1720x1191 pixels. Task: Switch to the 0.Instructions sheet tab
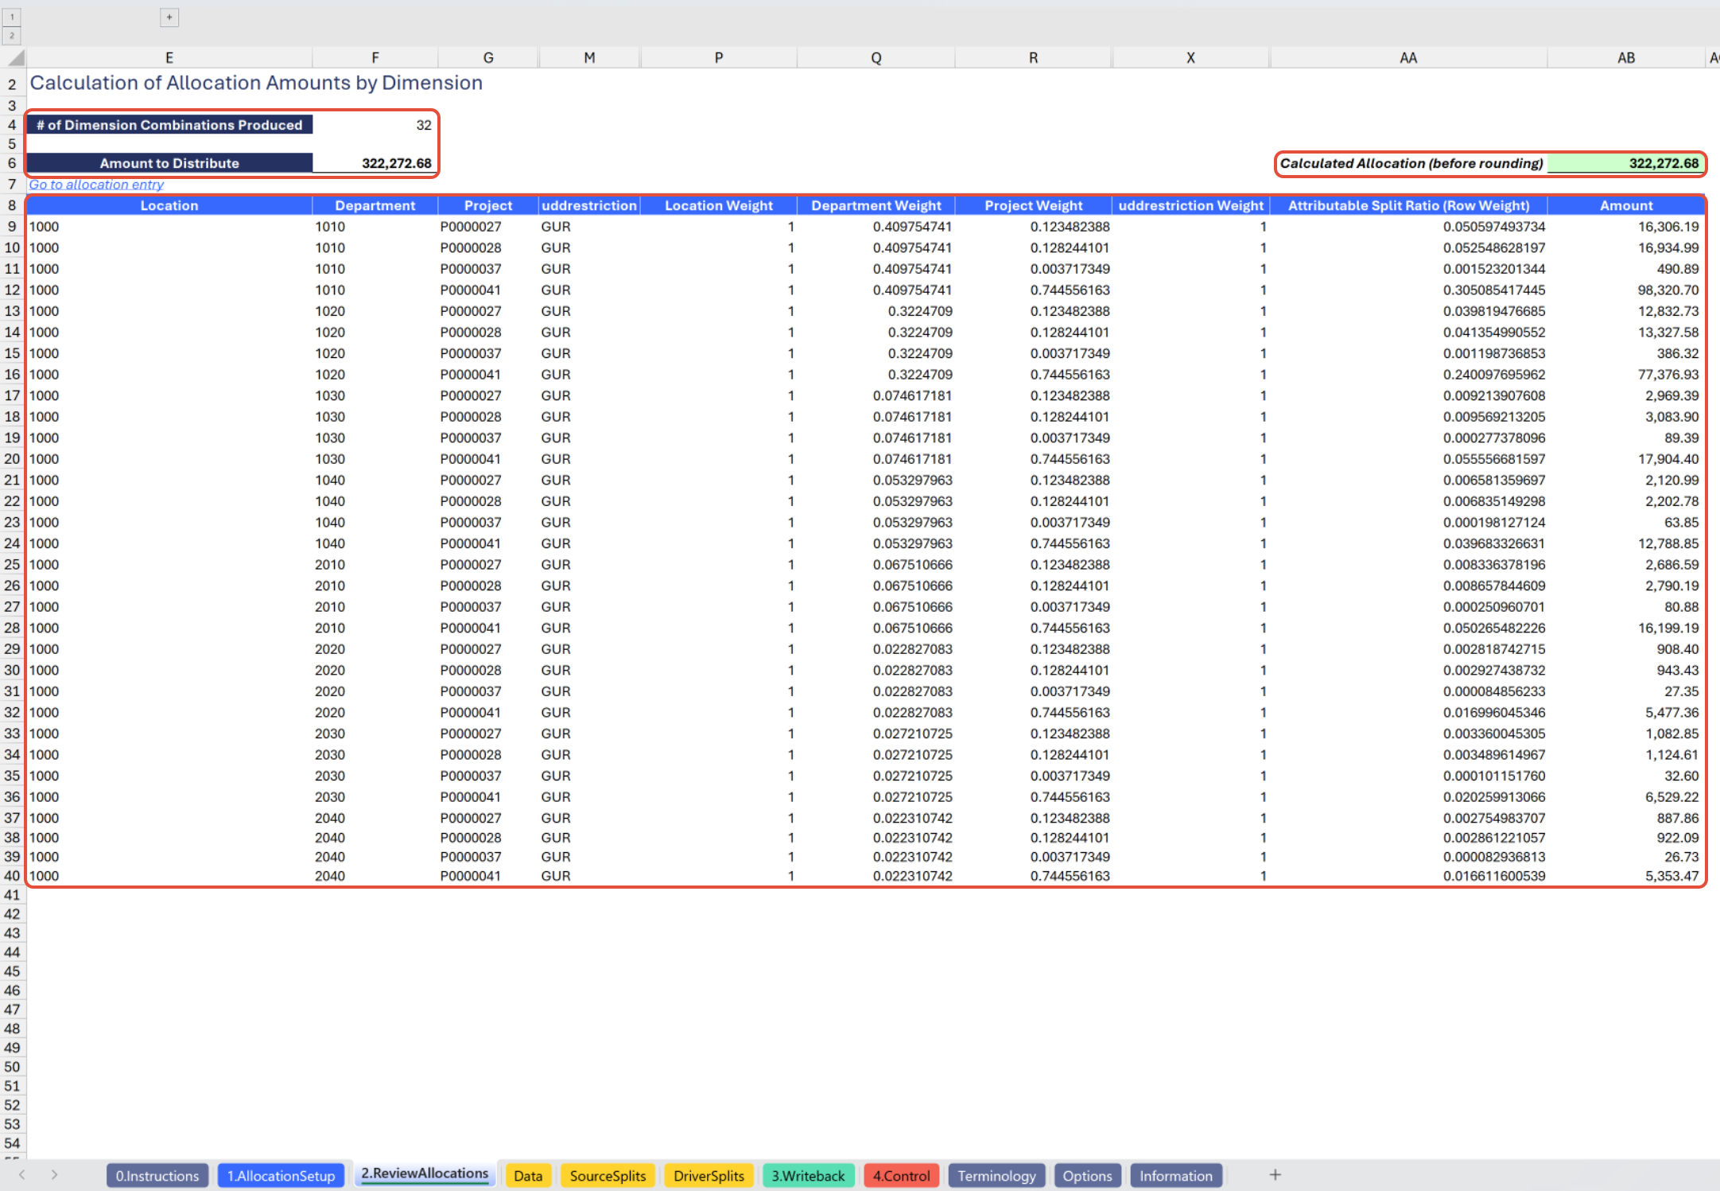[x=157, y=1176]
